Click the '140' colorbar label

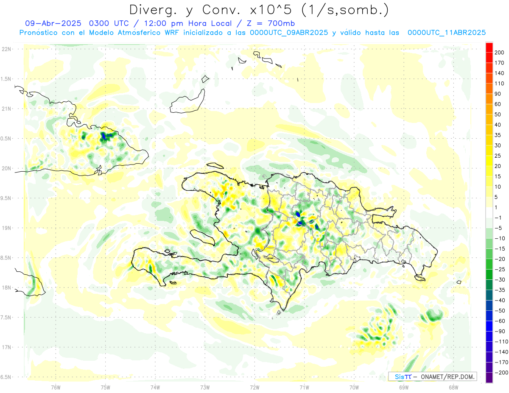point(500,73)
